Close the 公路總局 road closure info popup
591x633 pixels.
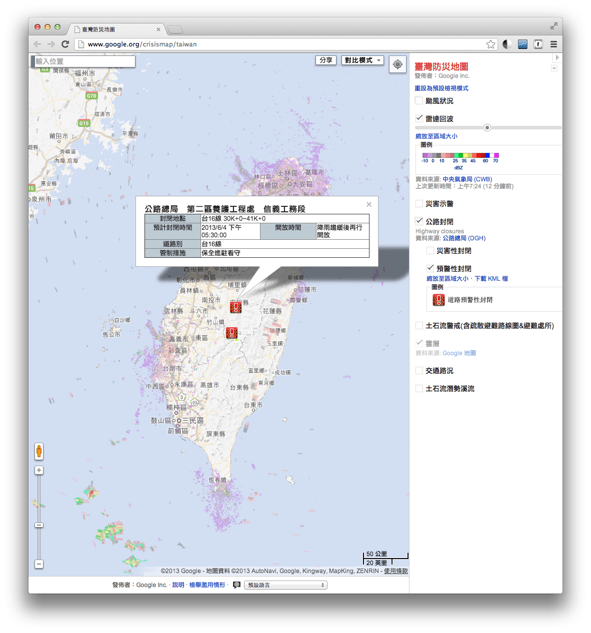369,204
